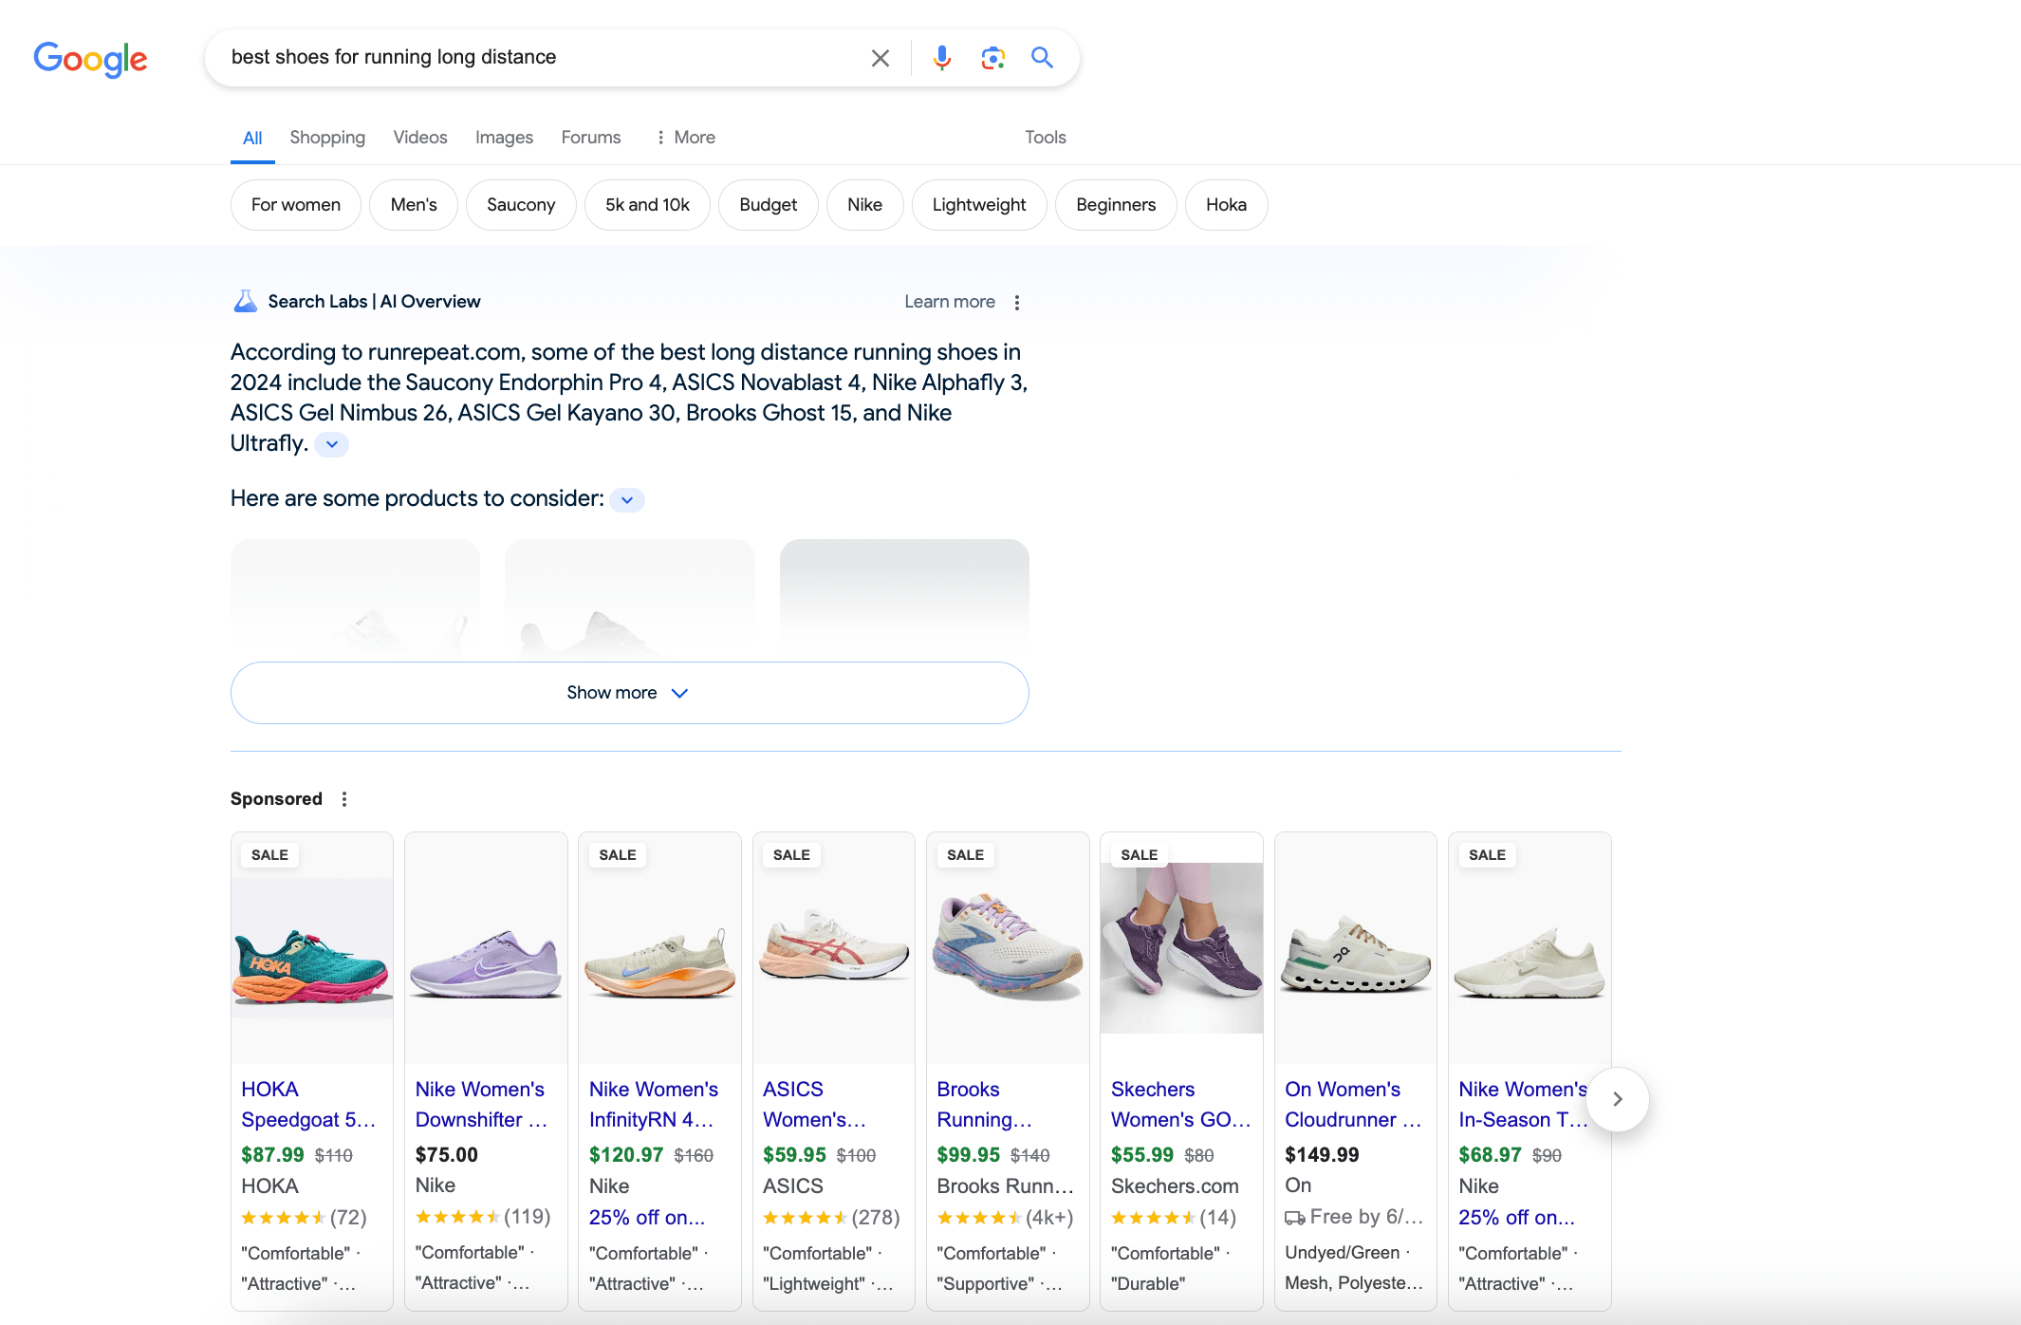The image size is (2021, 1325).
Task: Apply the Hoka filter chip
Action: tap(1227, 205)
